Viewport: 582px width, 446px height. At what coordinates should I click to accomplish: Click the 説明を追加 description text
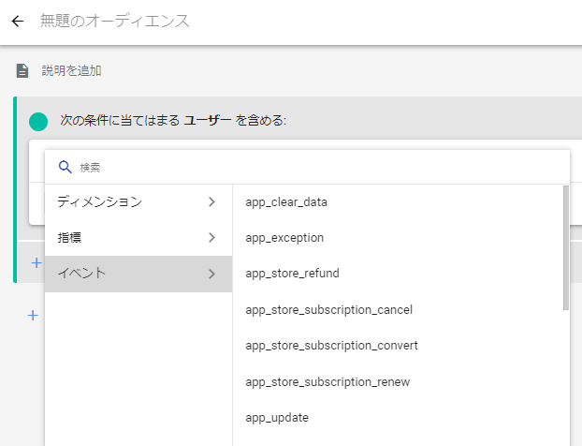(71, 70)
